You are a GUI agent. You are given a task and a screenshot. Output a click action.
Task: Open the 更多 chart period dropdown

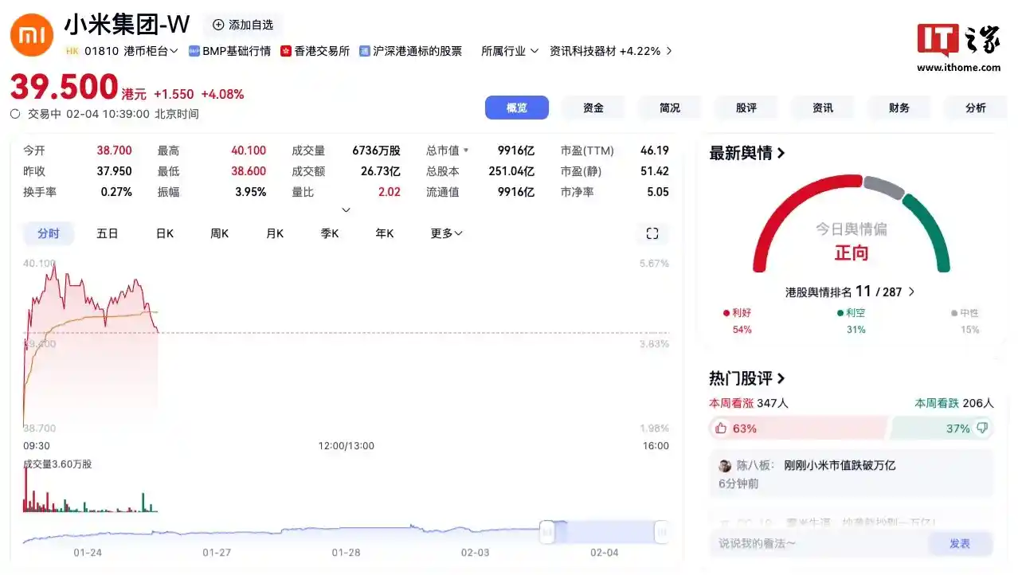coord(447,233)
